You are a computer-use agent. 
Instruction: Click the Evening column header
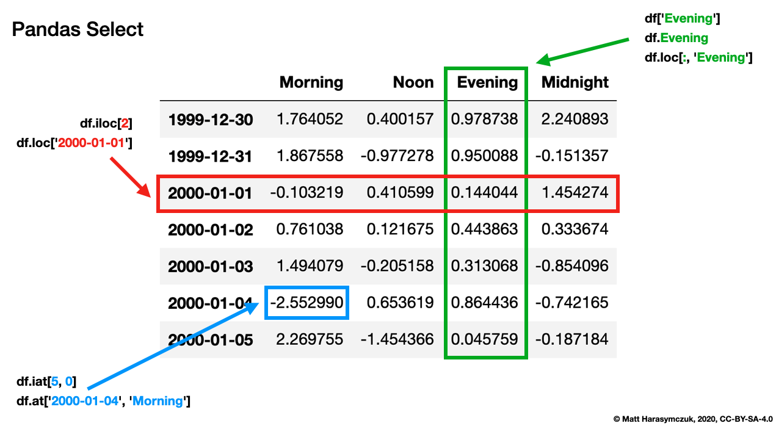[485, 82]
